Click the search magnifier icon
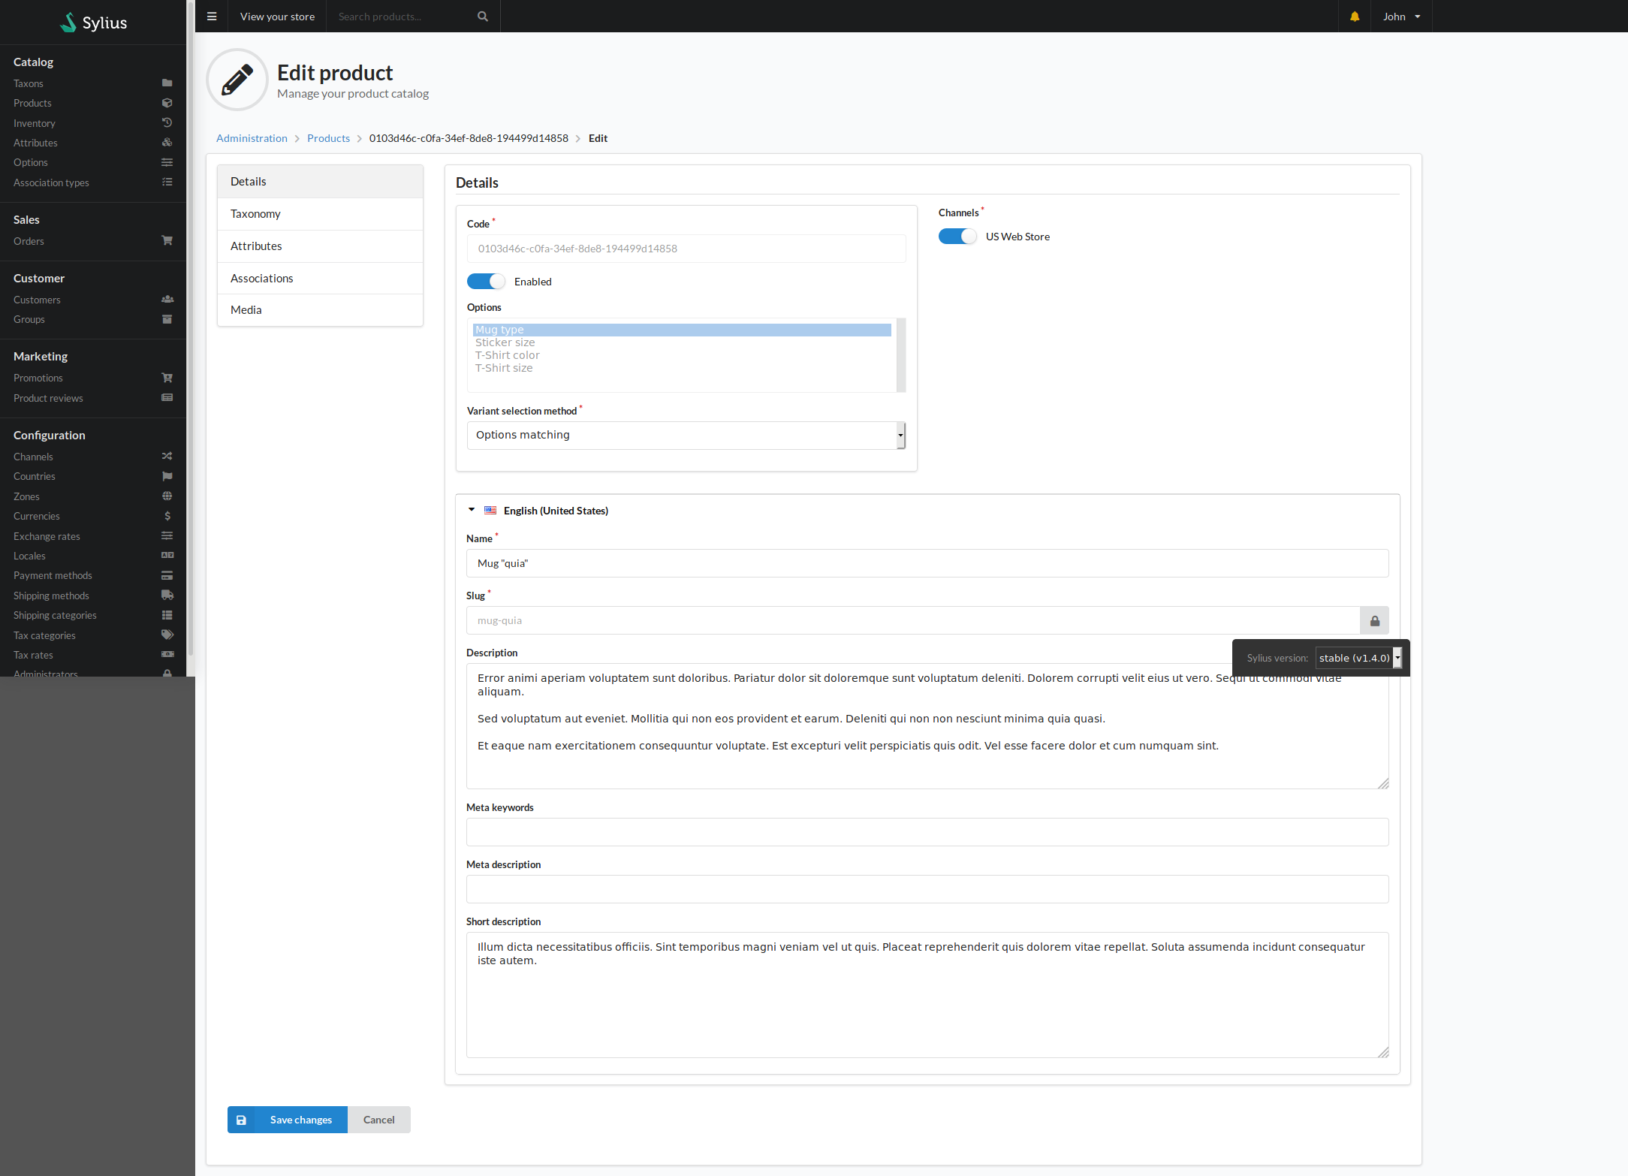The image size is (1628, 1176). 483,17
